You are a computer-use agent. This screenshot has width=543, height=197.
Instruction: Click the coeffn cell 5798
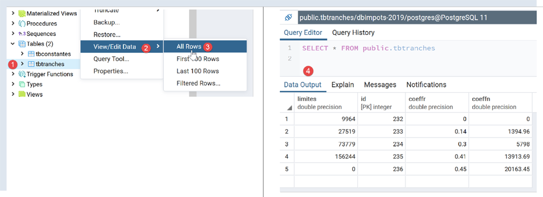[x=500, y=144]
